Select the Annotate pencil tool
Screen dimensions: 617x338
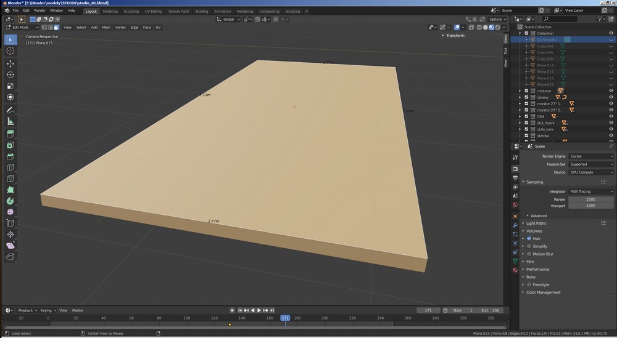(10, 110)
